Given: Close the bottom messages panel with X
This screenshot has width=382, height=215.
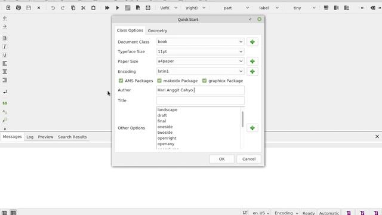Looking at the screenshot, I should 377,137.
